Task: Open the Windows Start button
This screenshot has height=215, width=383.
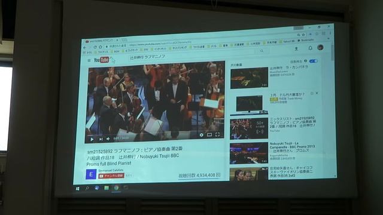Action: click(77, 189)
